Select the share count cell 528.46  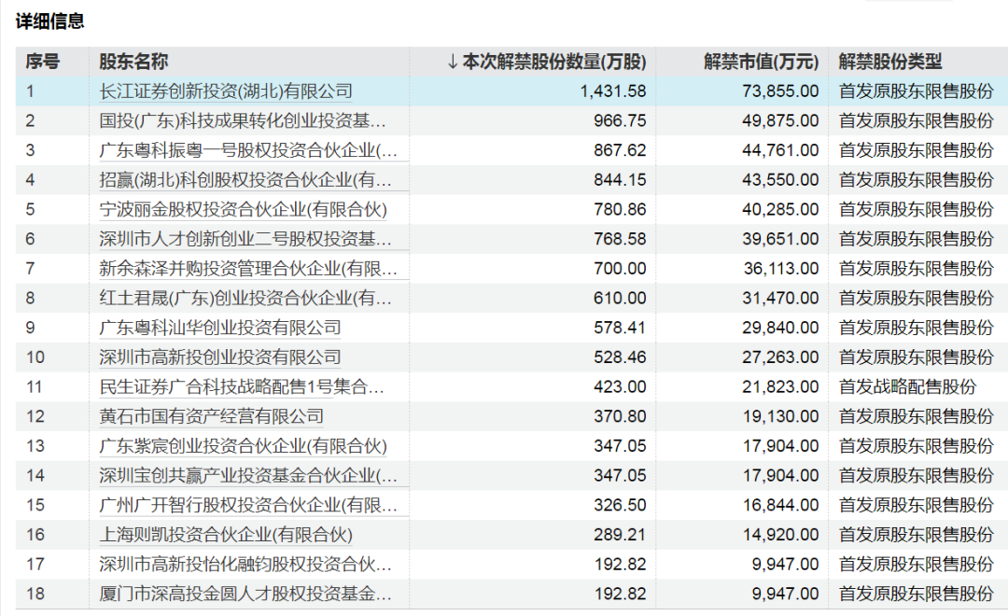click(620, 357)
